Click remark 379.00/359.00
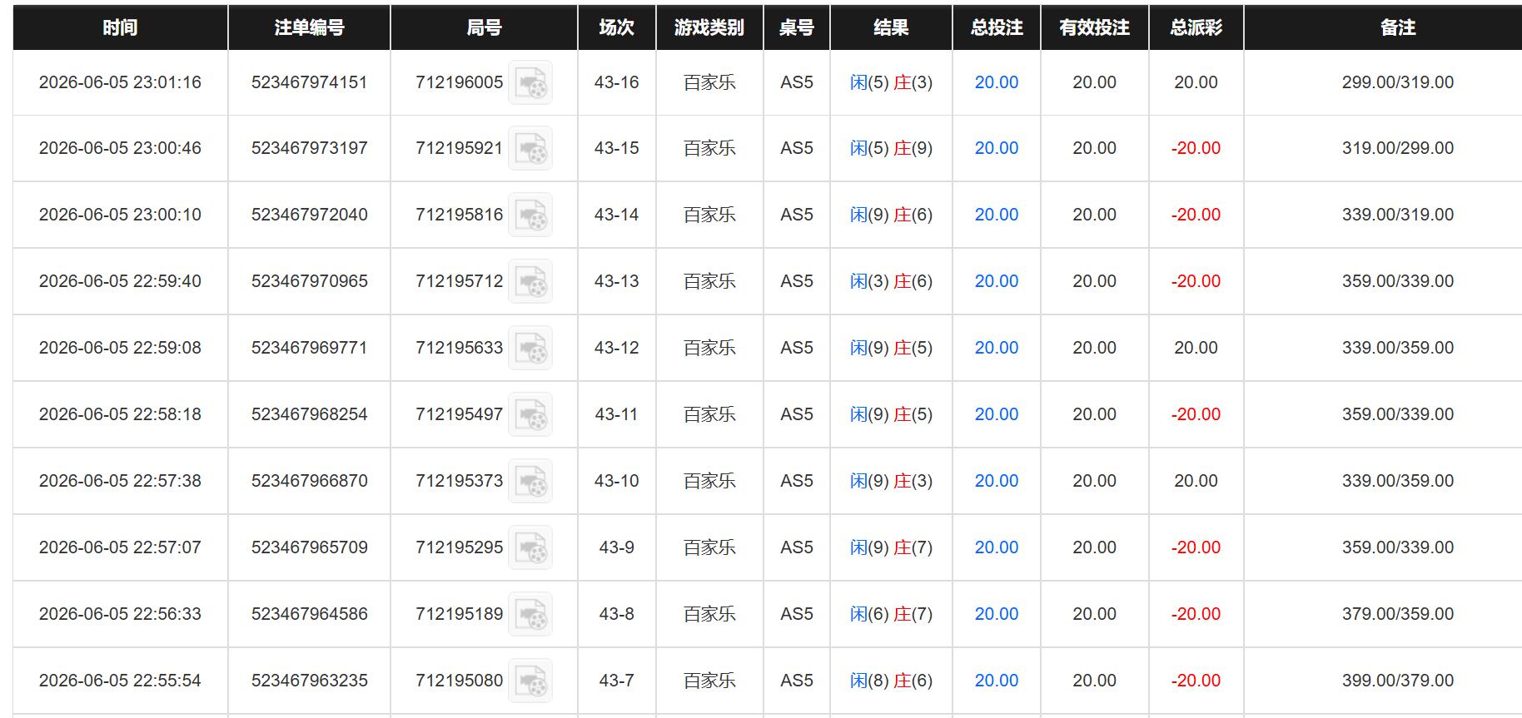Screen dimensions: 1522x718 pyautogui.click(x=1398, y=614)
